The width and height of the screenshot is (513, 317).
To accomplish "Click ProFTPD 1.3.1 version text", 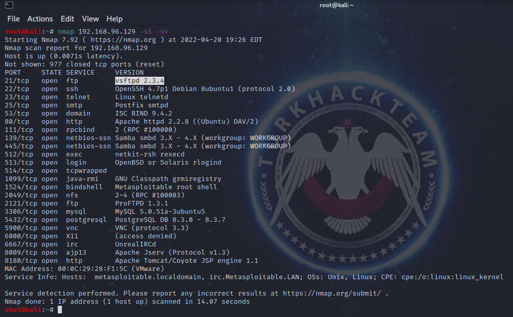I will click(x=141, y=203).
